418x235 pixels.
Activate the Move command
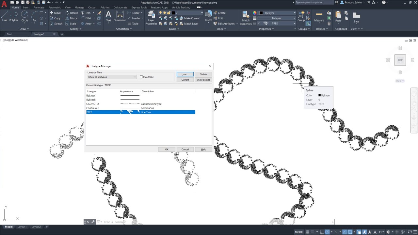tap(55, 13)
